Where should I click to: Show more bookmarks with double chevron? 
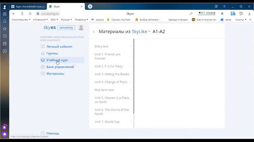tap(250, 20)
